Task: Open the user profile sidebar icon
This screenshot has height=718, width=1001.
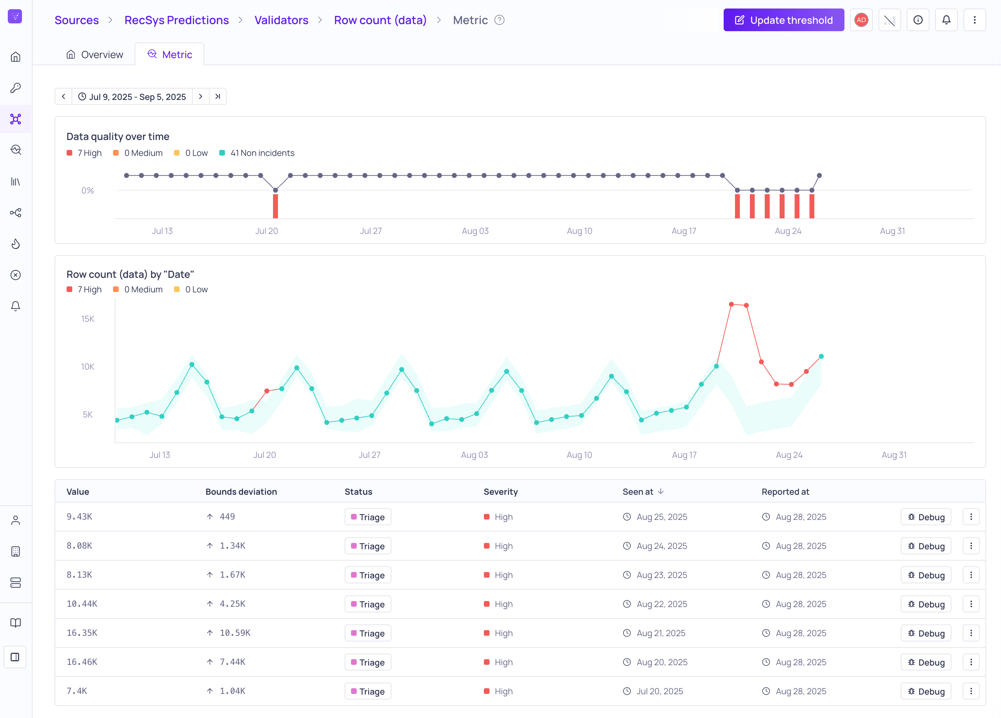Action: pyautogui.click(x=16, y=520)
